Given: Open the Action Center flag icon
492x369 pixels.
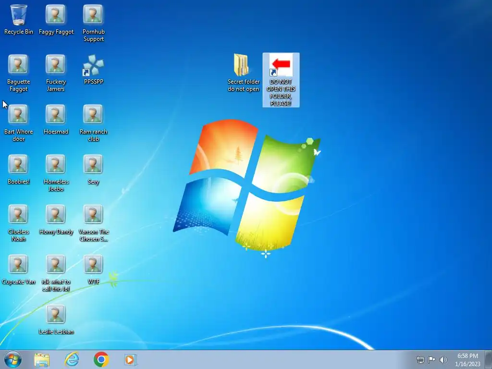Looking at the screenshot, I should click(432, 360).
